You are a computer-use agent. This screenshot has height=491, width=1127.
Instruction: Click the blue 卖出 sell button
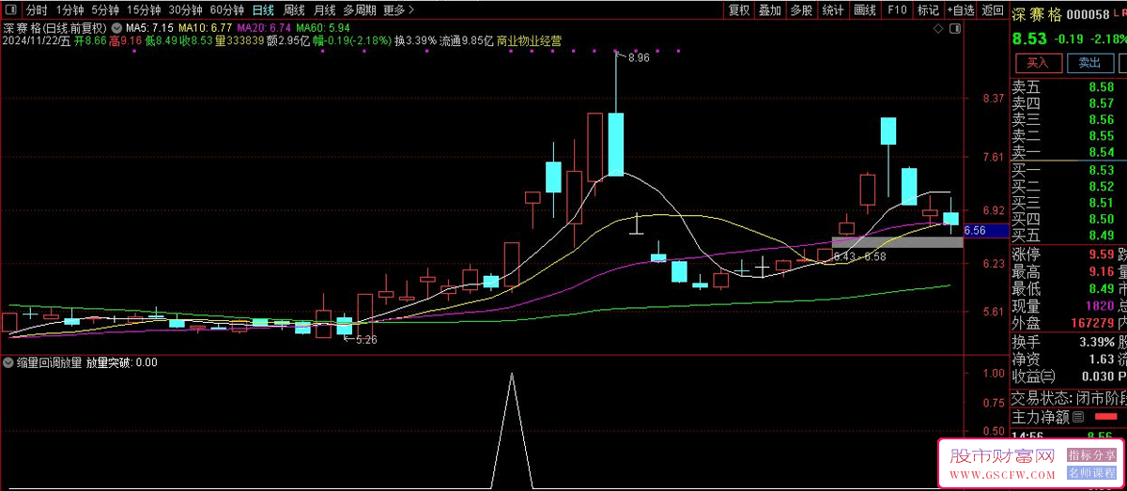point(1089,63)
